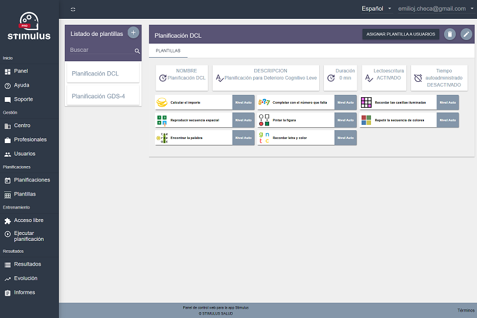Click the Buscar search field
The width and height of the screenshot is (477, 318).
(100, 50)
